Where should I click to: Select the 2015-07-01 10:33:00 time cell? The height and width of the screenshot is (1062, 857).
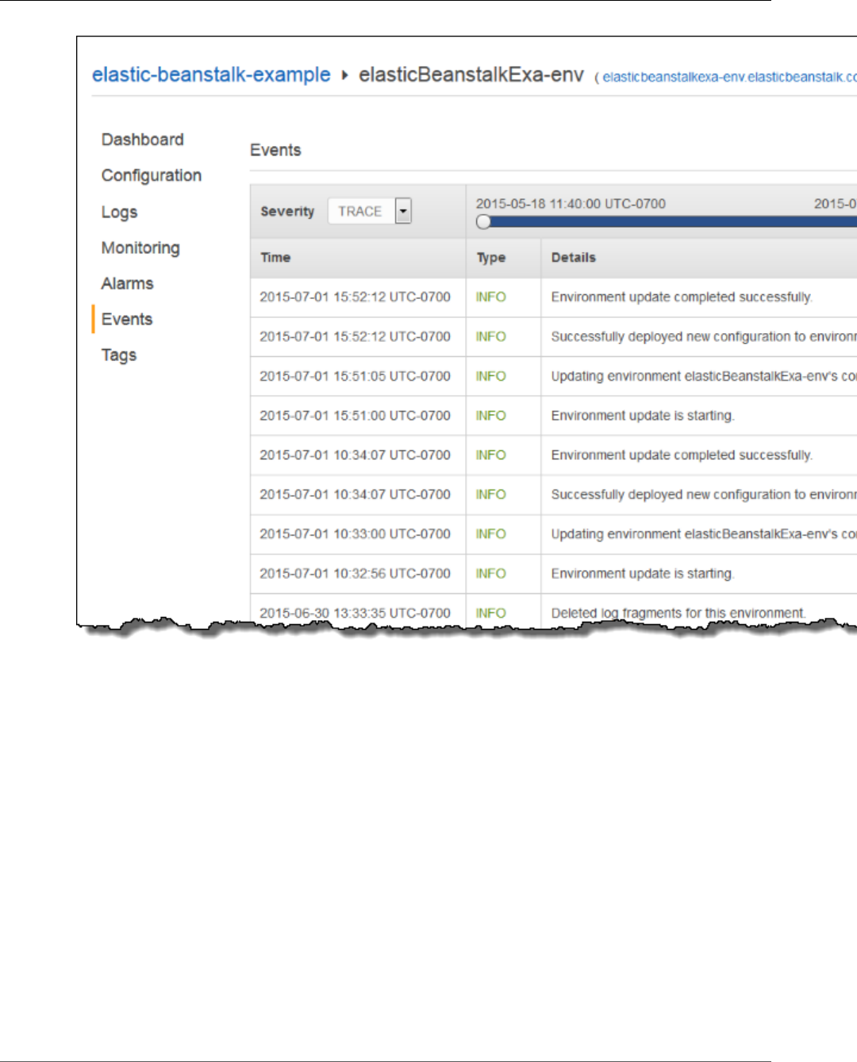pos(355,534)
